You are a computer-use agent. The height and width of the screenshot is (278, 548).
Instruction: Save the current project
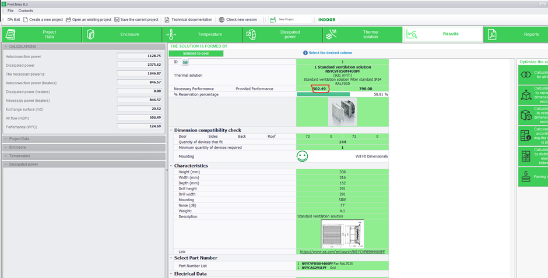coord(117,19)
